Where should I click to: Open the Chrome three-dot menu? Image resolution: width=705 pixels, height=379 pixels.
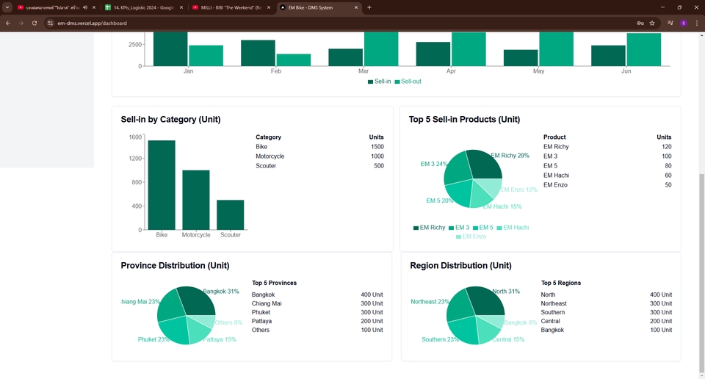click(x=696, y=23)
